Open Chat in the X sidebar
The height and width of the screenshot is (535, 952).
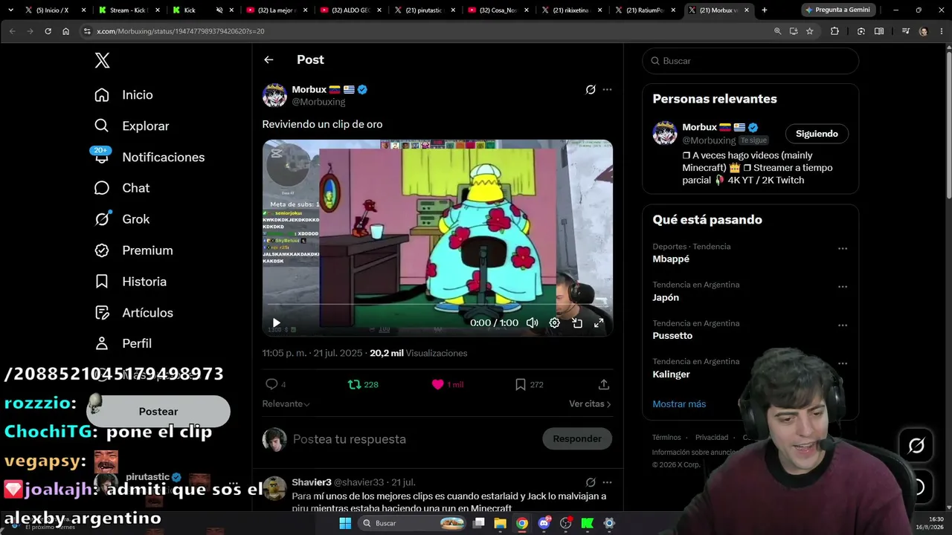coord(122,189)
